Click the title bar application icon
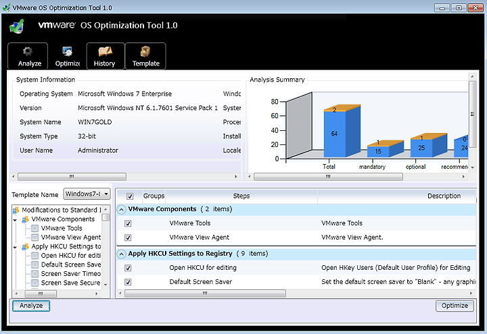Image resolution: width=487 pixels, height=334 pixels. [6, 7]
